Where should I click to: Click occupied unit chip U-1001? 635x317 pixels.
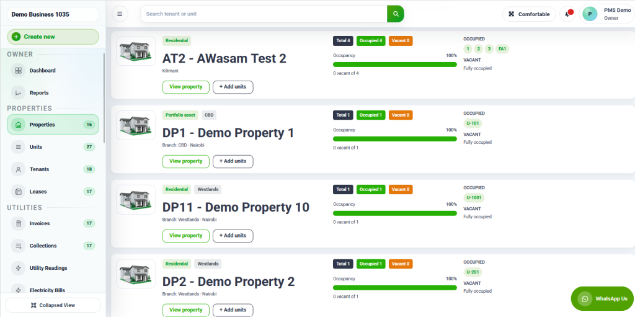point(474,198)
